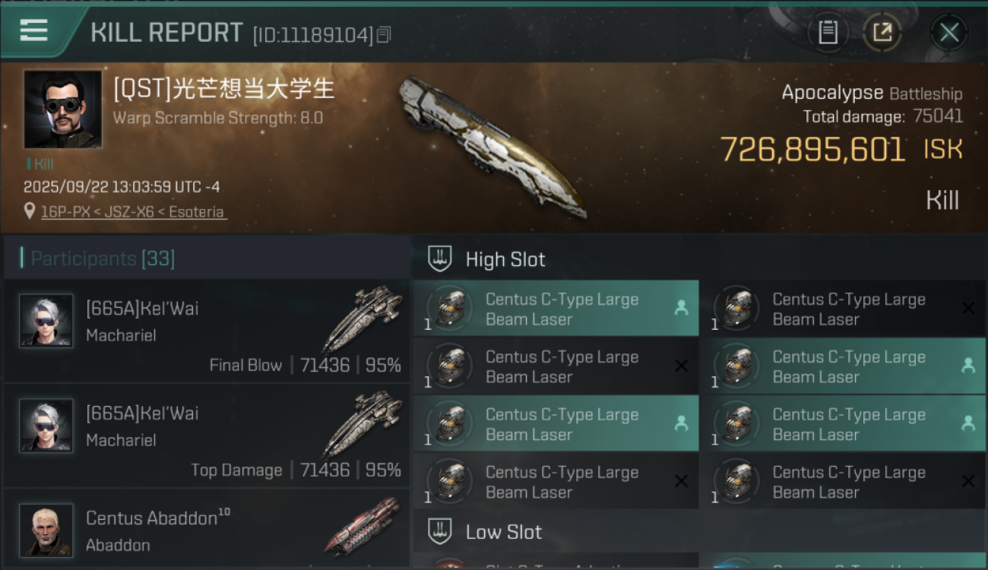Screen dimensions: 988x570
Task: Click the location pin icon
Action: 30,211
